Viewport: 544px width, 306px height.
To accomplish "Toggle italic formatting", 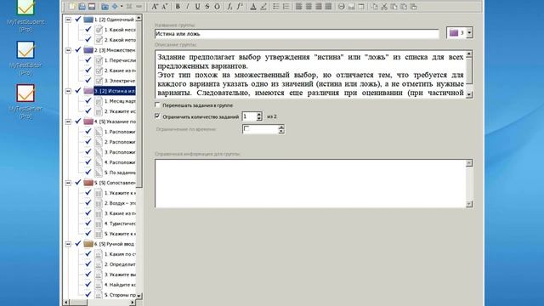I will coord(188,7).
